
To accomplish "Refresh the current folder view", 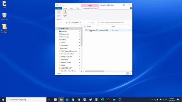I will [93, 23].
